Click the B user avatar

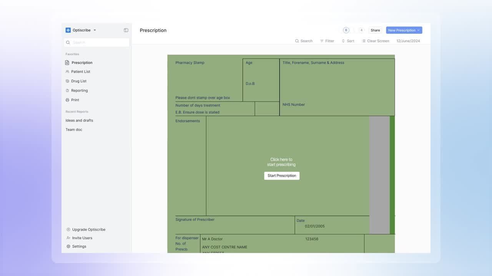click(x=346, y=30)
